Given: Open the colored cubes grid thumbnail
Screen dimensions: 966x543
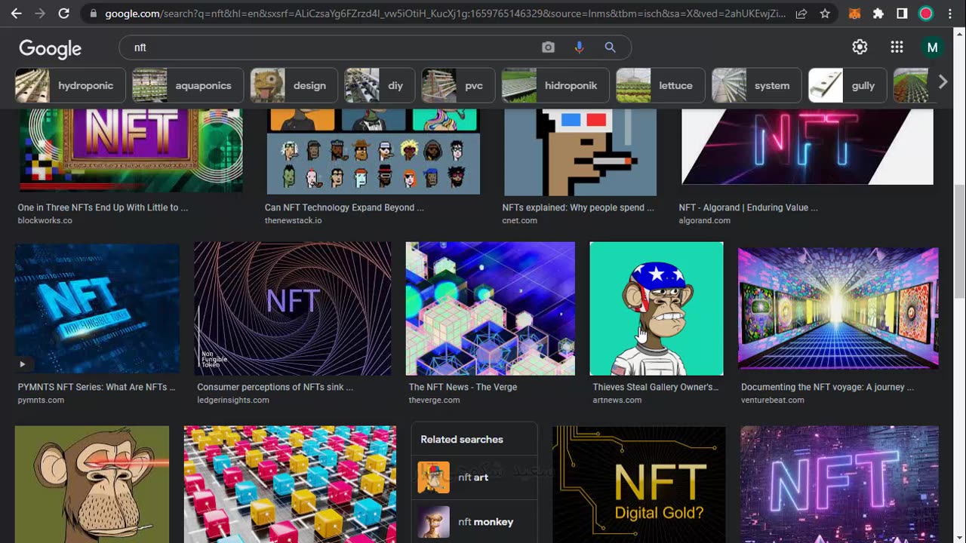Looking at the screenshot, I should pos(290,484).
